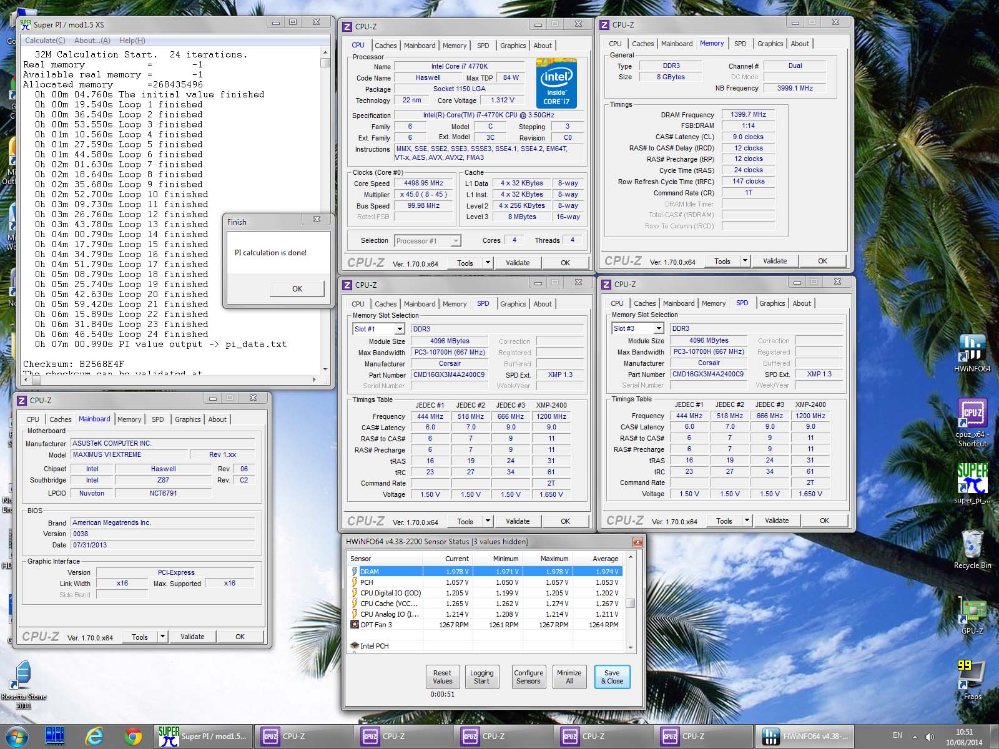Open Calculate menu in Super PI
Image resolution: width=999 pixels, height=749 pixels.
coord(44,41)
